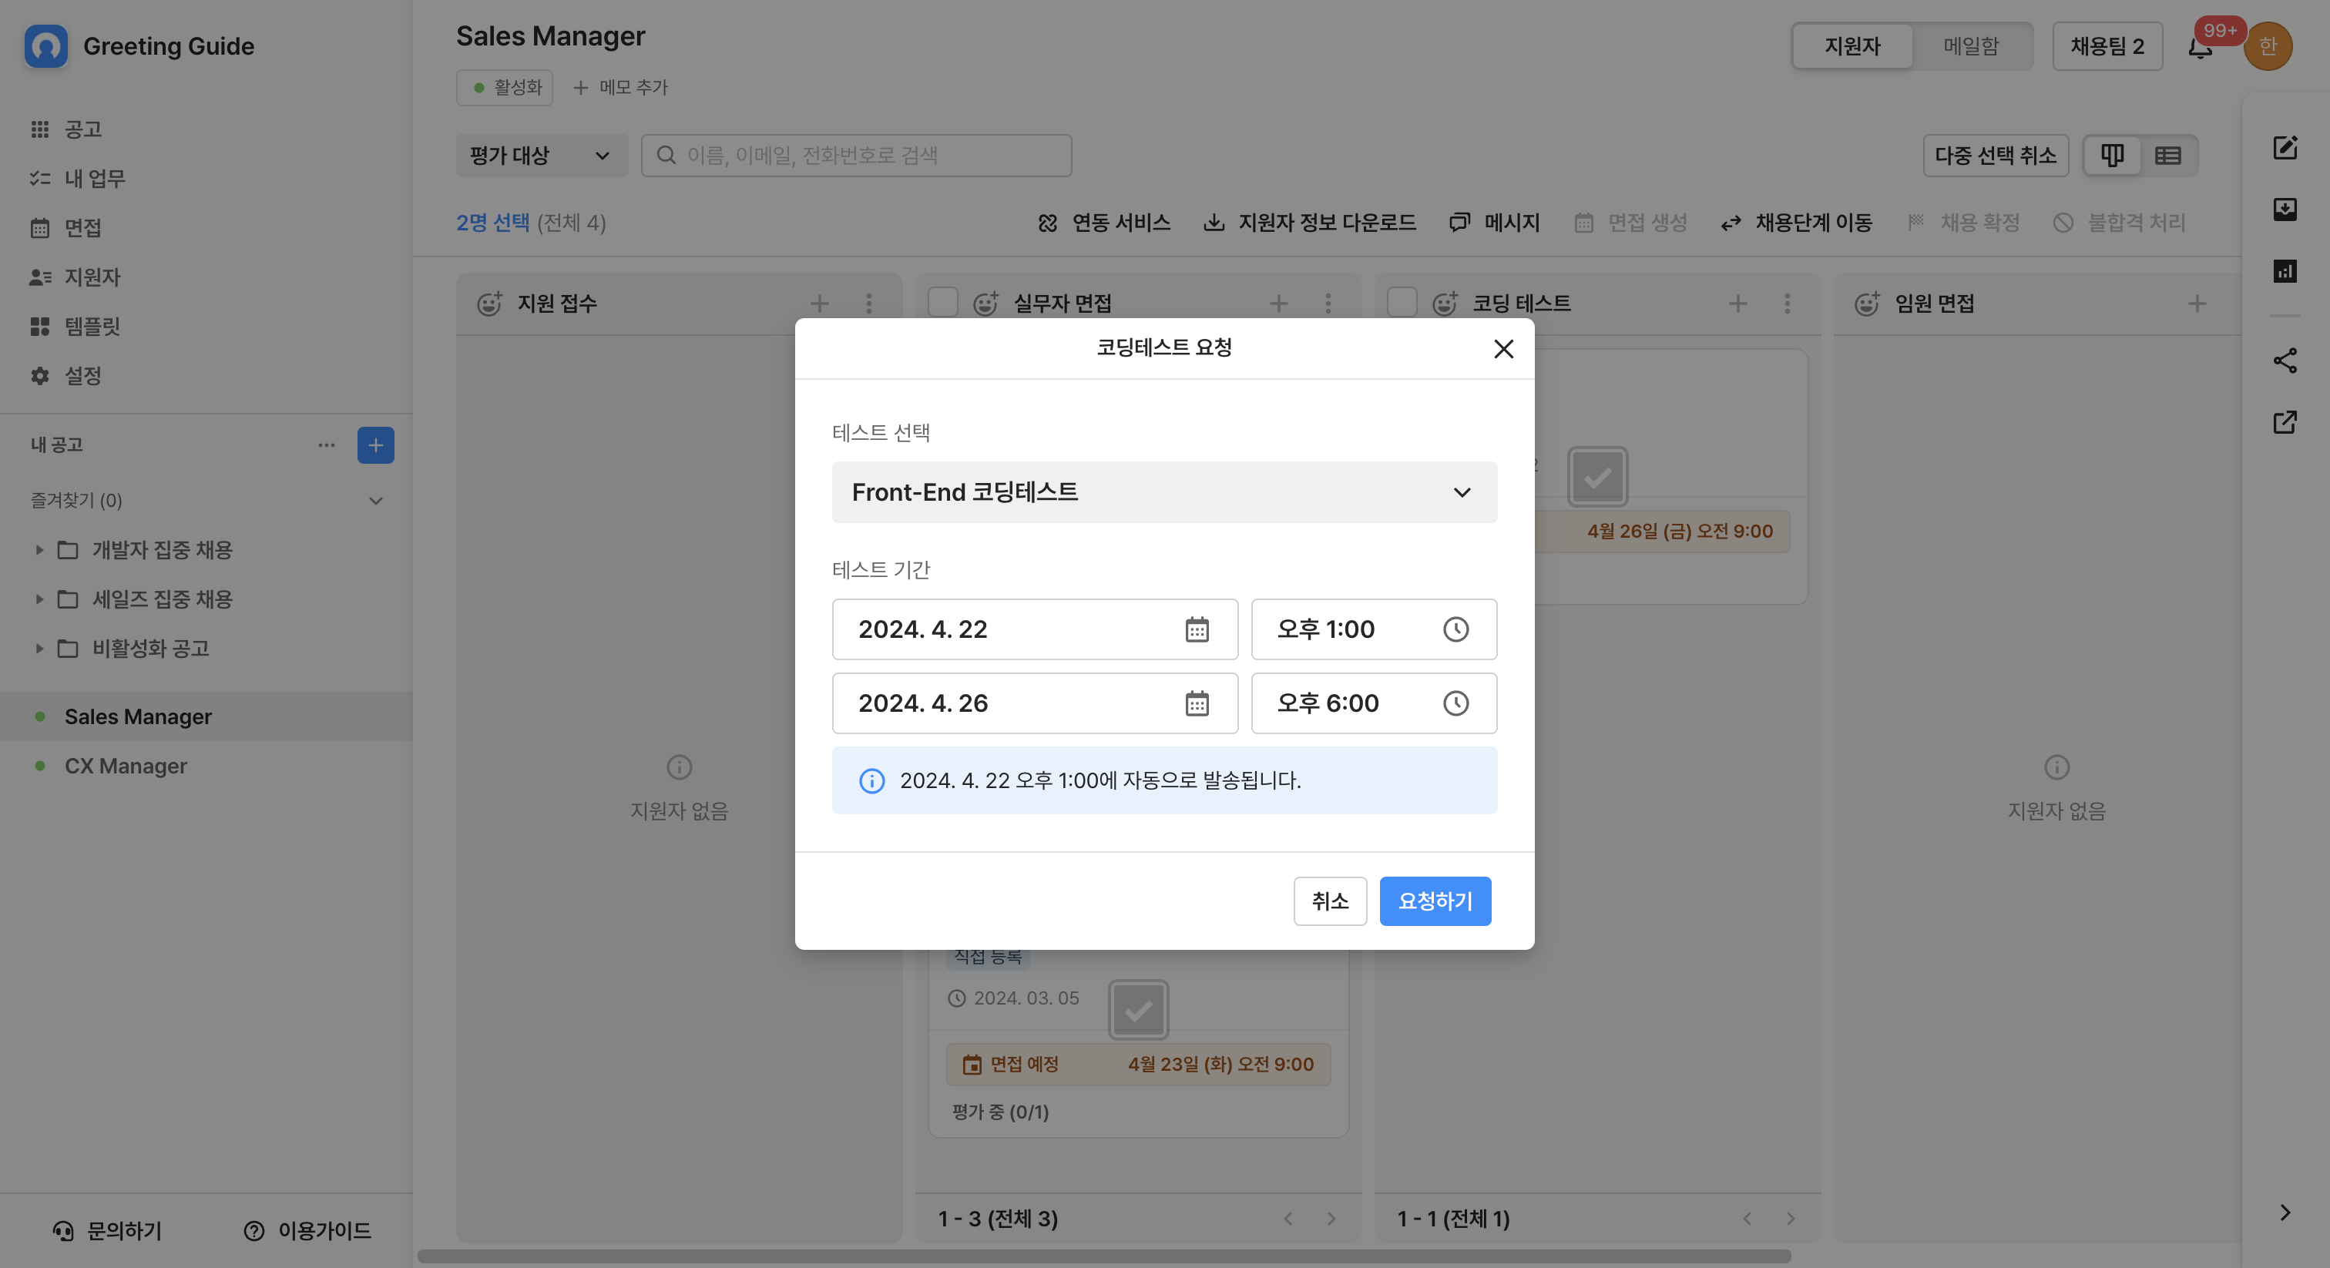2330x1268 pixels.
Task: Click the 요청하기 button
Action: pyautogui.click(x=1435, y=902)
